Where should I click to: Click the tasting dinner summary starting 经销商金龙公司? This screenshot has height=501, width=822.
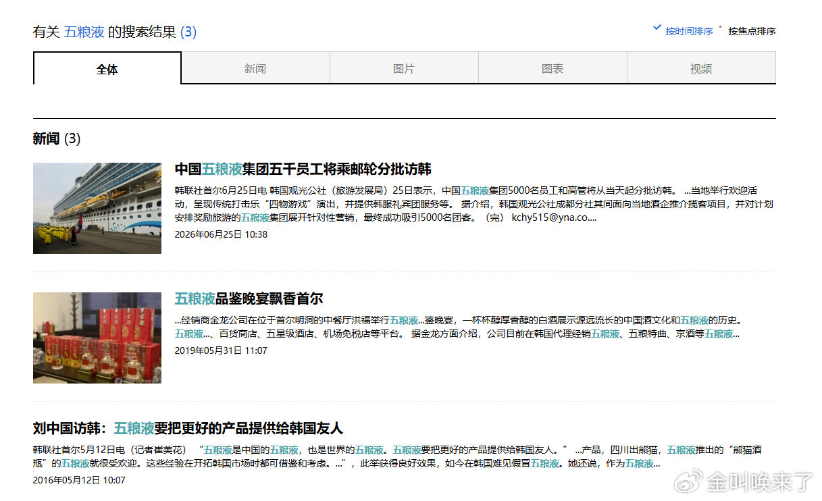pos(459,327)
